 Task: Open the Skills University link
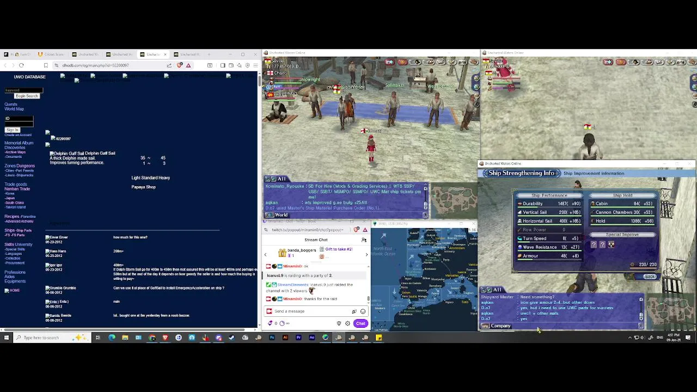[x=19, y=244]
